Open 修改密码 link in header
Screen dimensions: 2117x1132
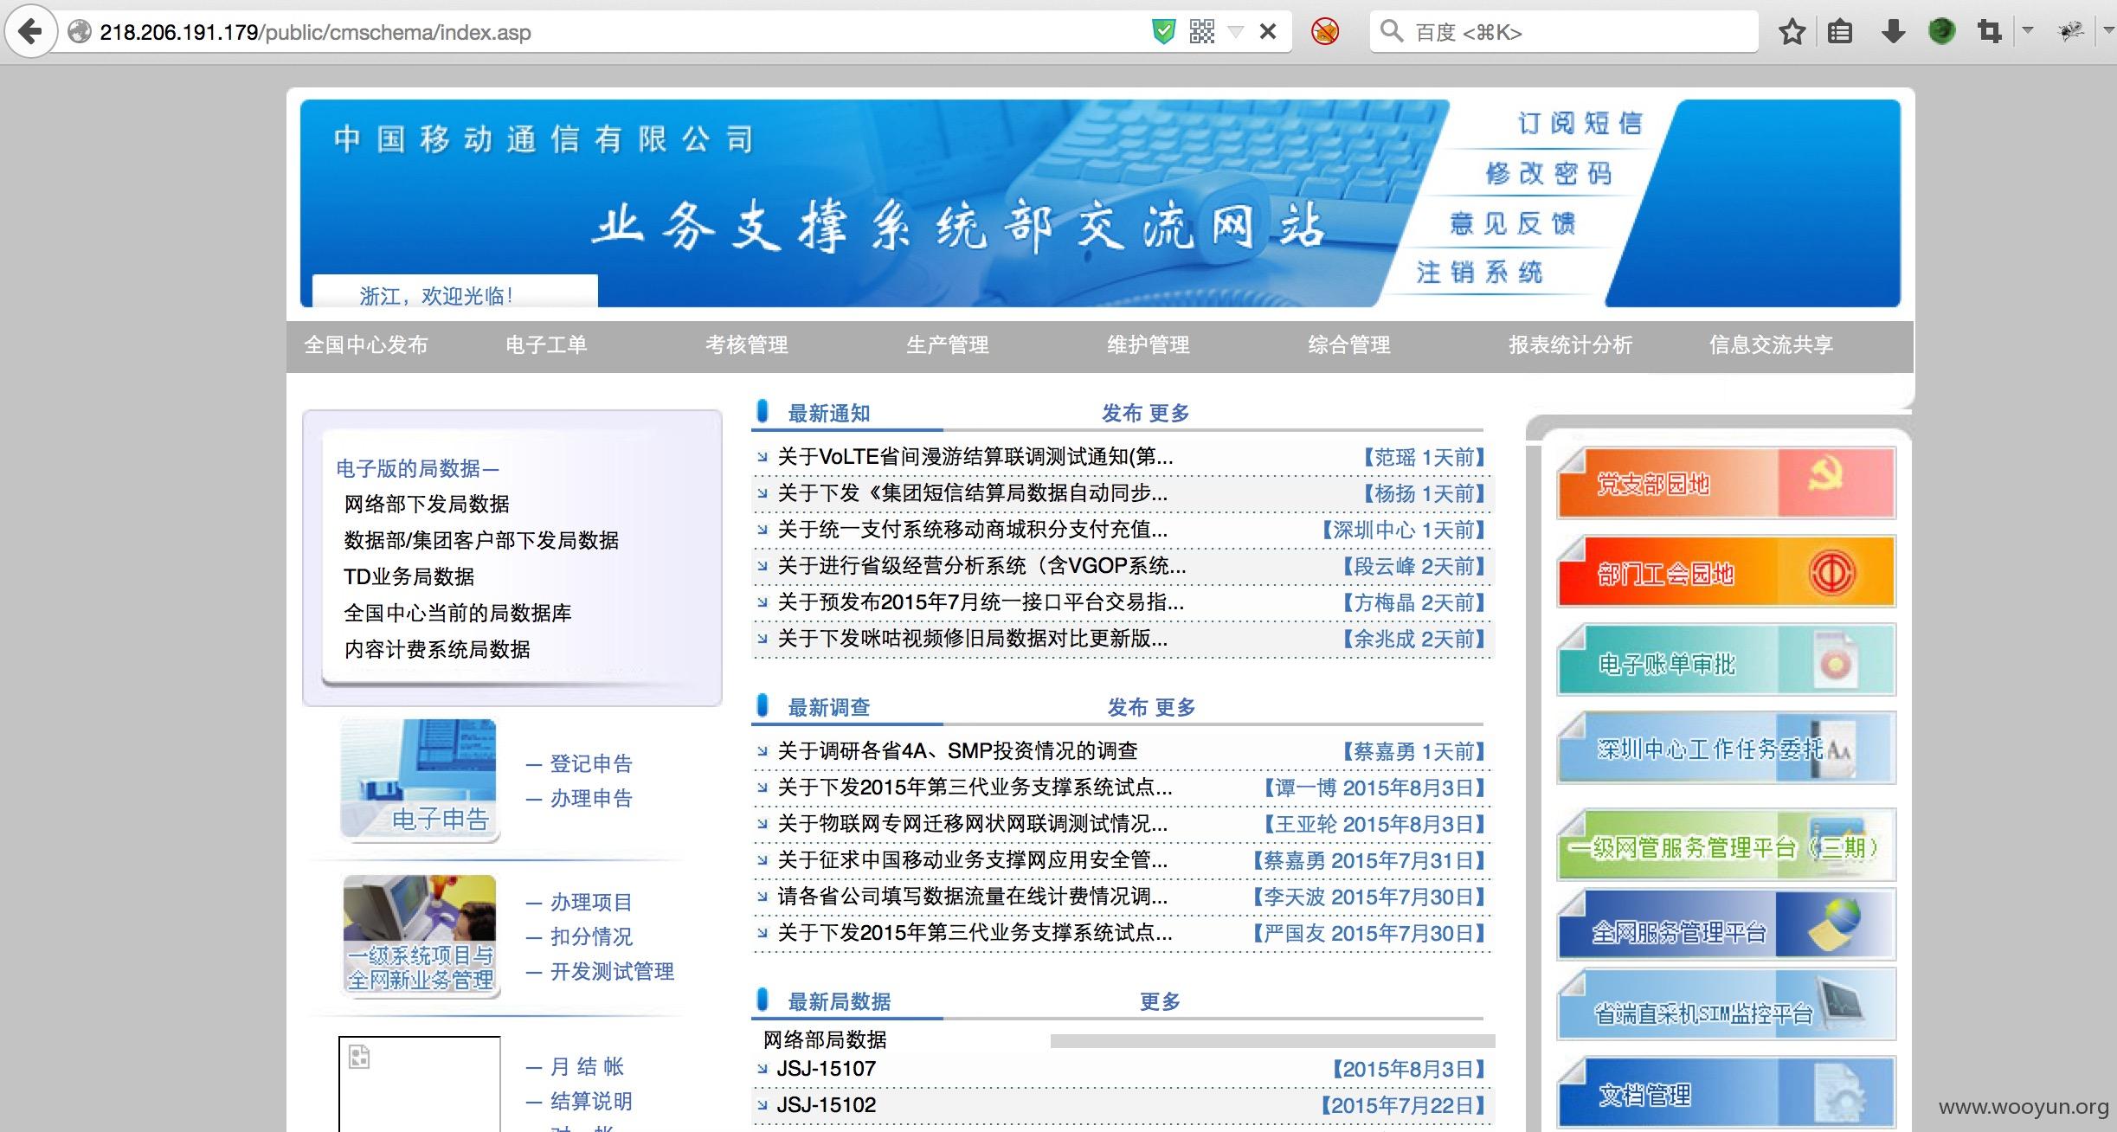(x=1548, y=173)
